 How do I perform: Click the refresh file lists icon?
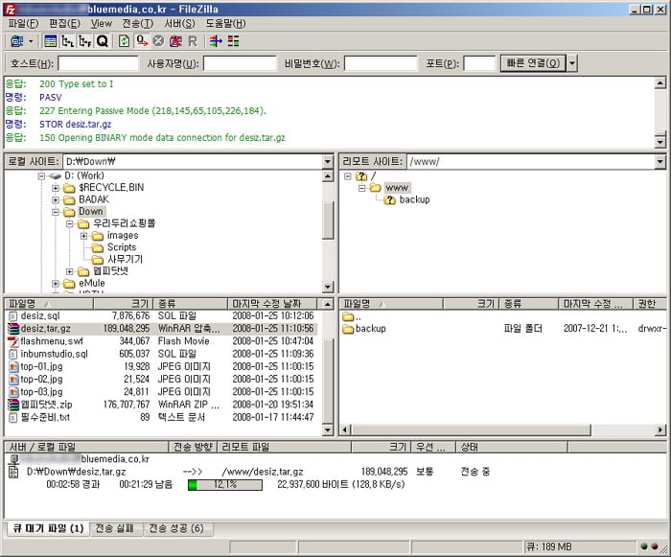tap(125, 41)
